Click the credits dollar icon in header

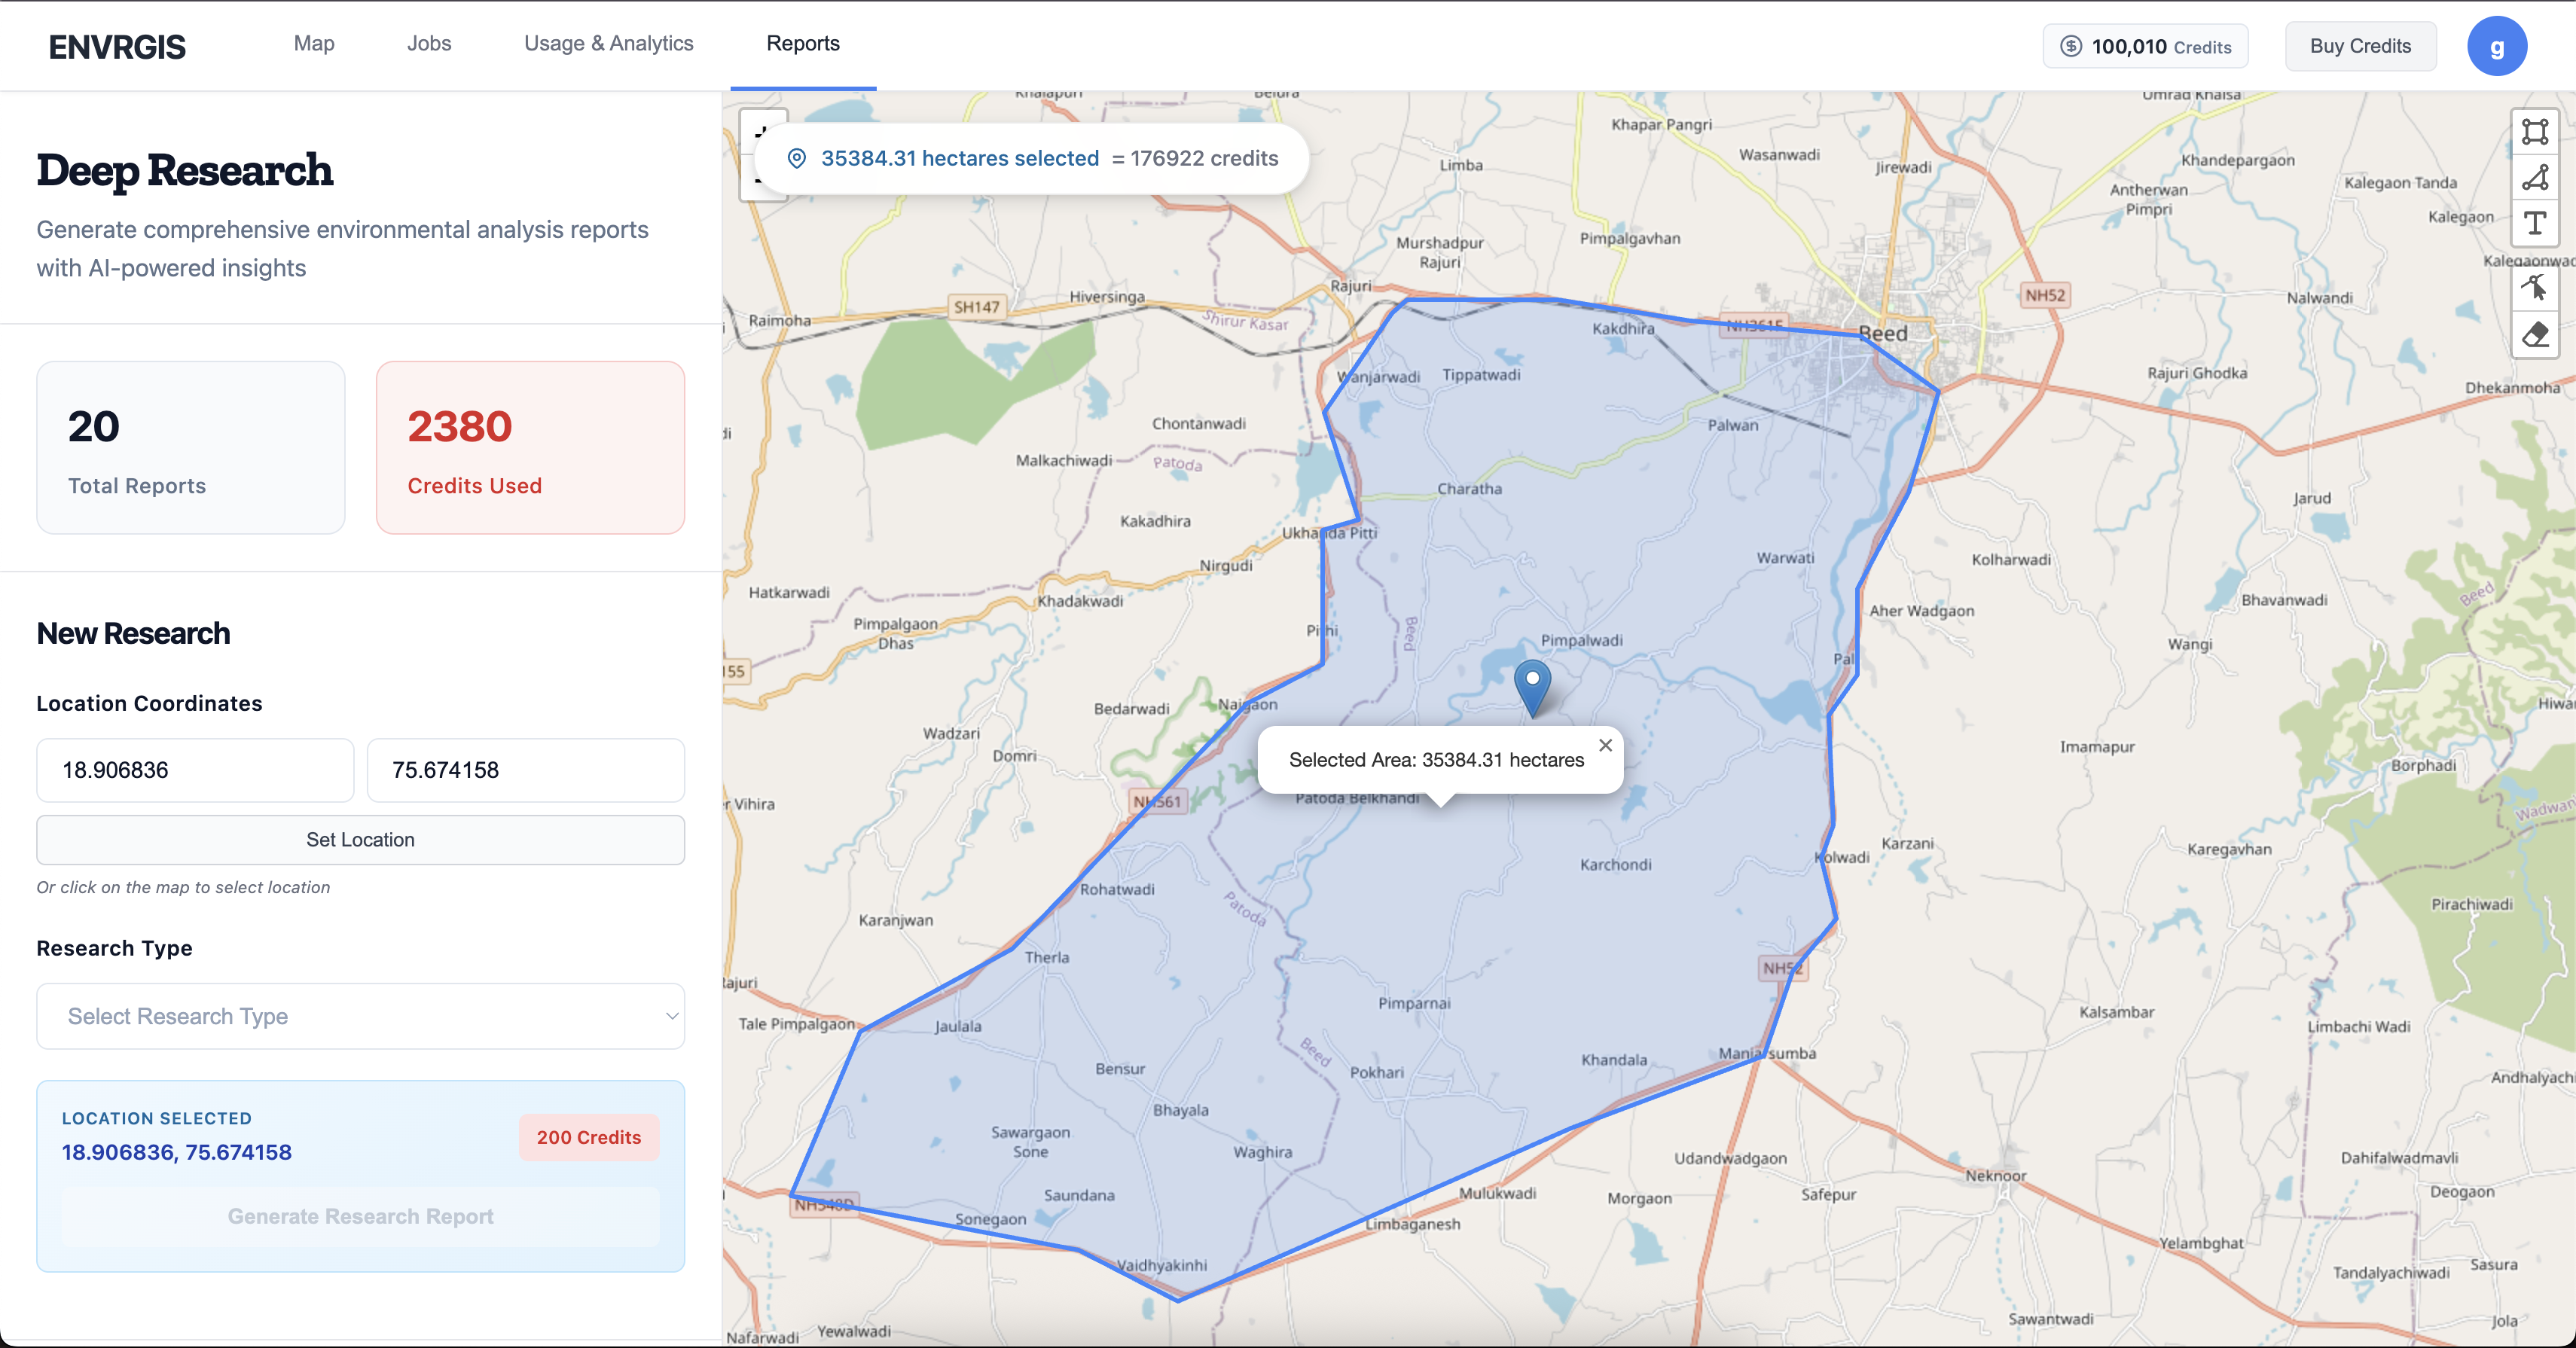(x=2071, y=46)
